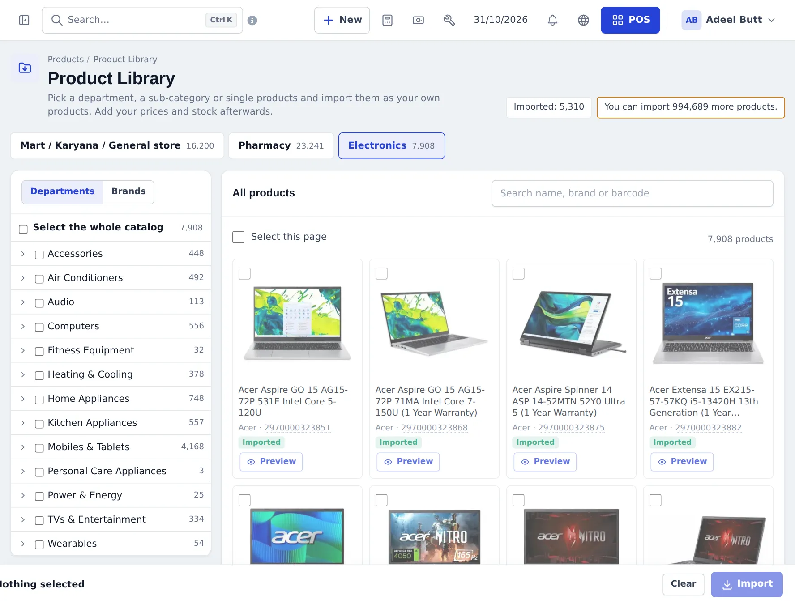Viewport: 795px width, 604px height.
Task: Open the POS button
Action: (x=630, y=20)
